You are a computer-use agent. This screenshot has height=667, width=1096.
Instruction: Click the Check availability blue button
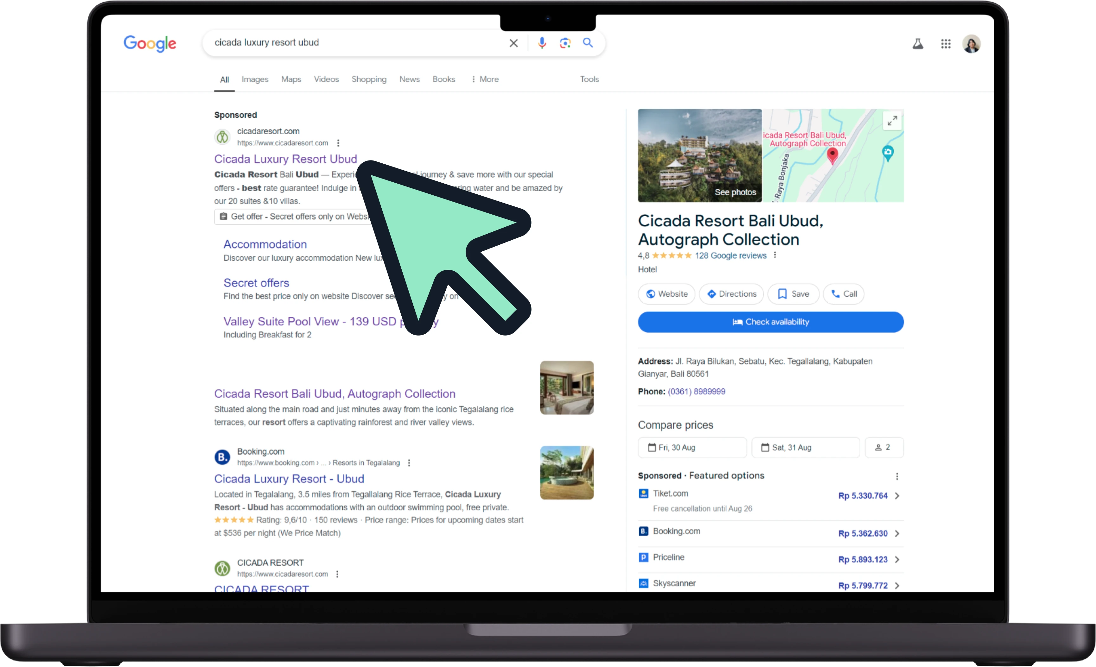[770, 321]
